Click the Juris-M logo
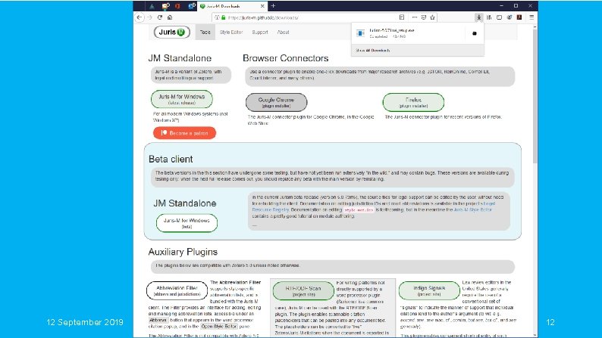The width and height of the screenshot is (602, 338). tap(171, 33)
